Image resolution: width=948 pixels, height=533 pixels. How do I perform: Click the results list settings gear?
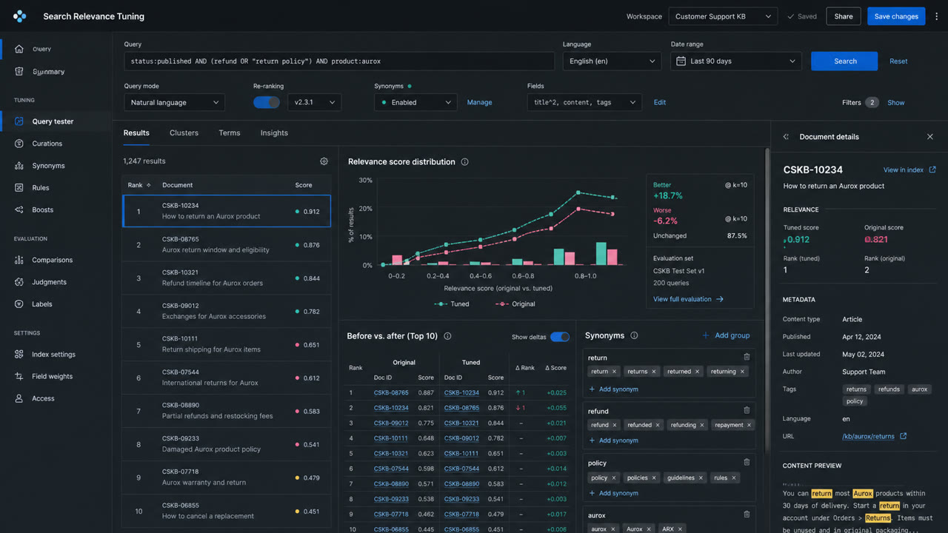click(324, 161)
